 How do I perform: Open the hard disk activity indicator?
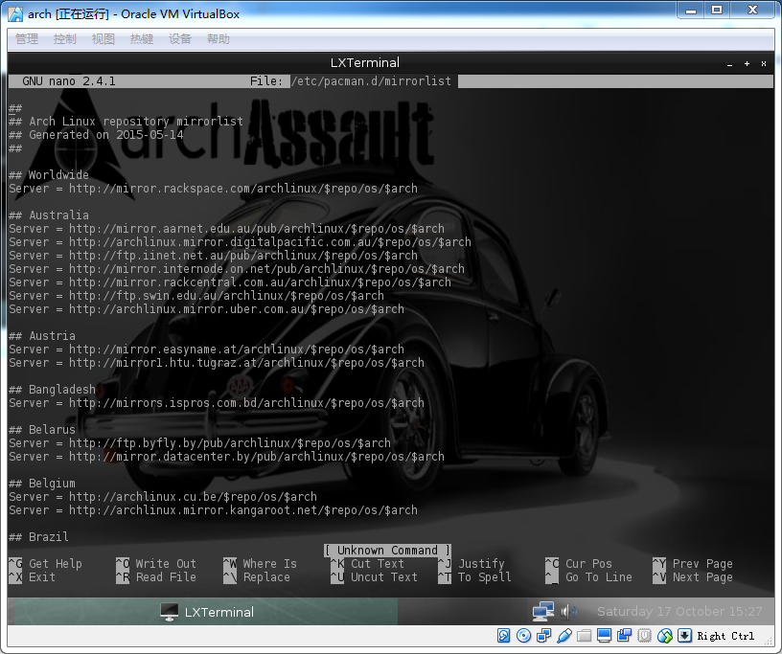click(x=504, y=636)
